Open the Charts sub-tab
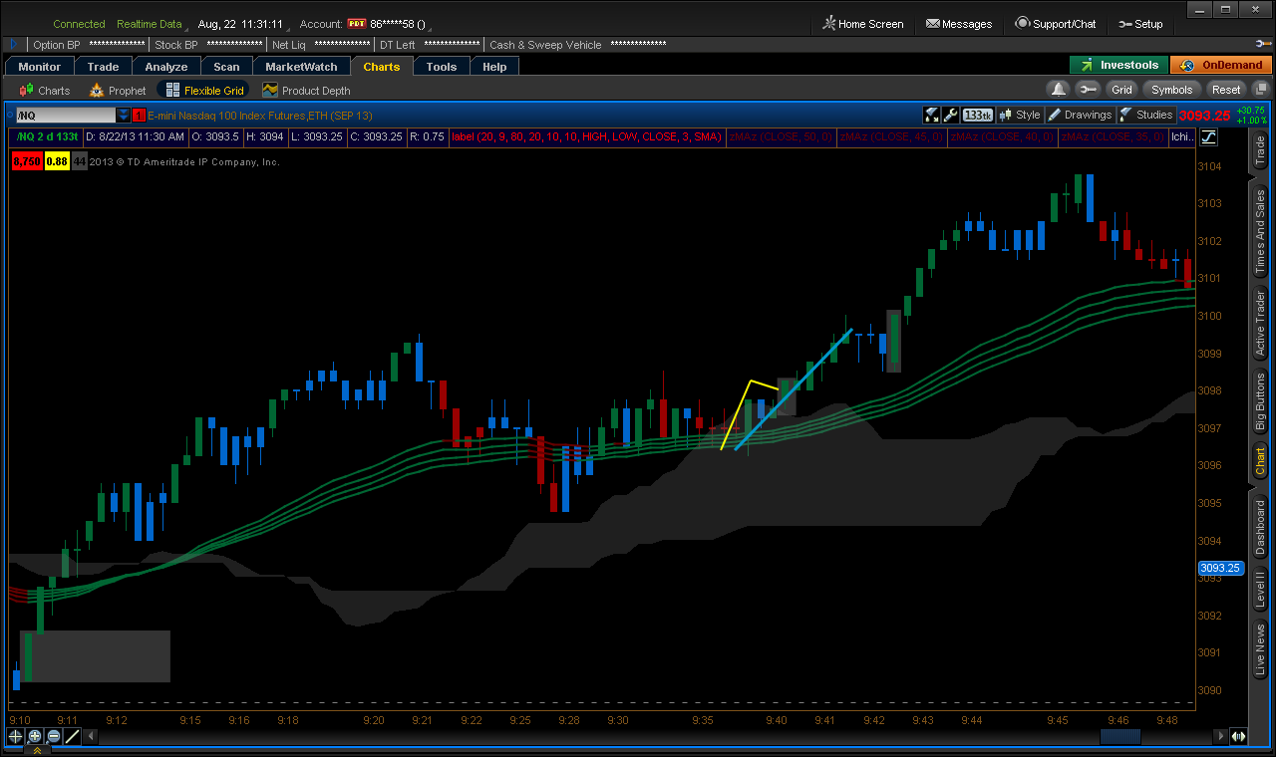1276x757 pixels. click(45, 91)
